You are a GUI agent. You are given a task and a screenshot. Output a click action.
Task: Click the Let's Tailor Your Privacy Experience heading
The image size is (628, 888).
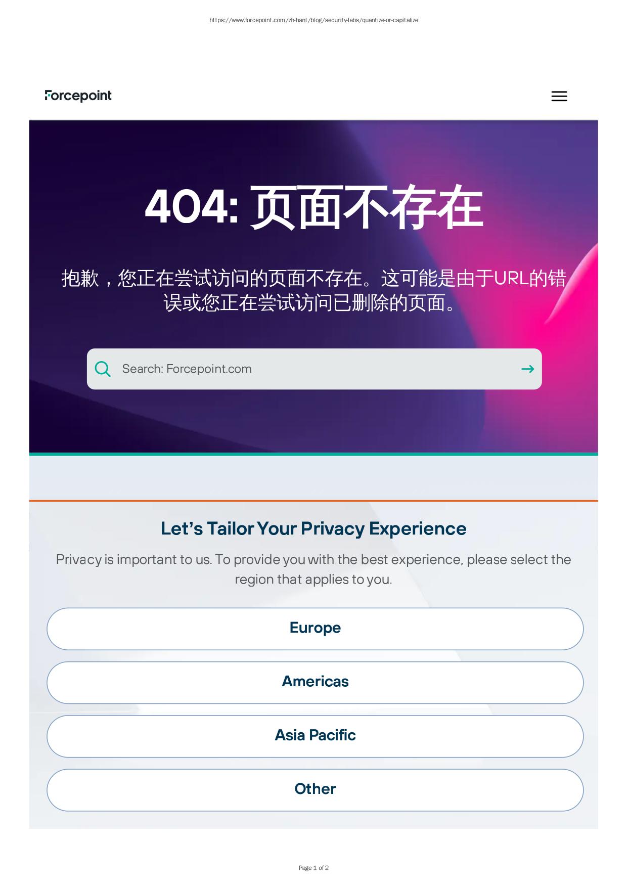(313, 528)
